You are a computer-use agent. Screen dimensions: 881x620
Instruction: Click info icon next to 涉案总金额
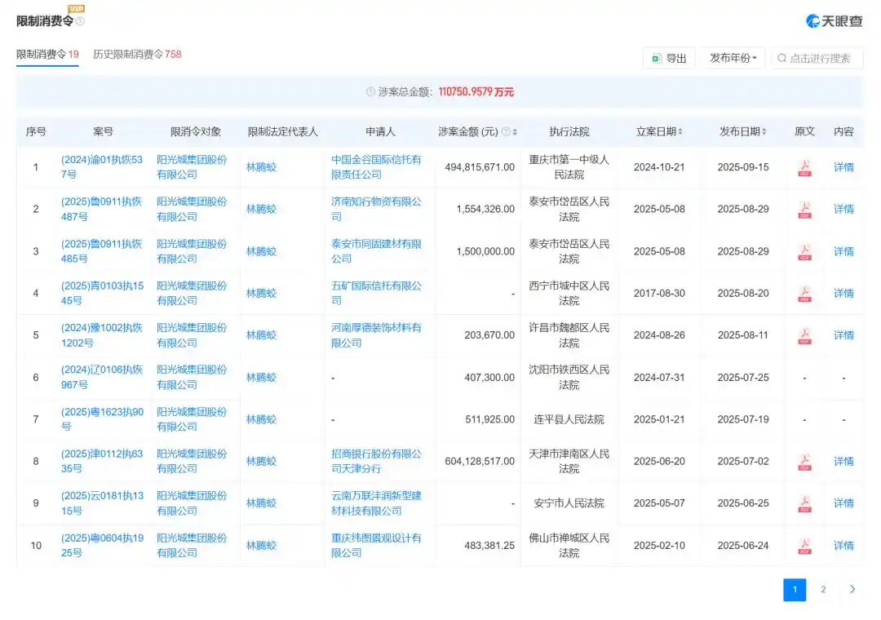point(370,92)
